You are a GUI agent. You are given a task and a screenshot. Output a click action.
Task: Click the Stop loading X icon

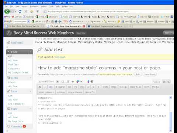click(26, 11)
